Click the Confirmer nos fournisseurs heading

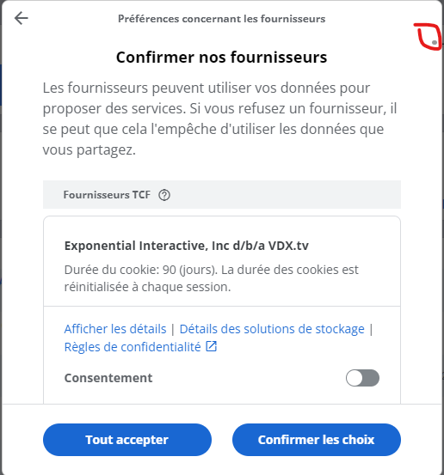click(221, 58)
